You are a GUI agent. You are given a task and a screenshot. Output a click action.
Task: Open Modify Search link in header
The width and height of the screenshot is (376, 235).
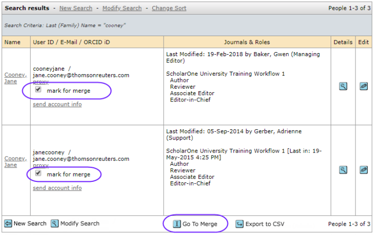[x=119, y=8]
